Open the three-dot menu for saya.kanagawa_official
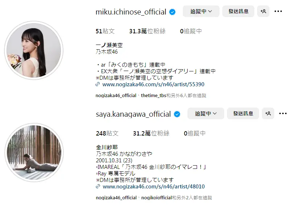The width and height of the screenshot is (292, 208). click(x=283, y=113)
